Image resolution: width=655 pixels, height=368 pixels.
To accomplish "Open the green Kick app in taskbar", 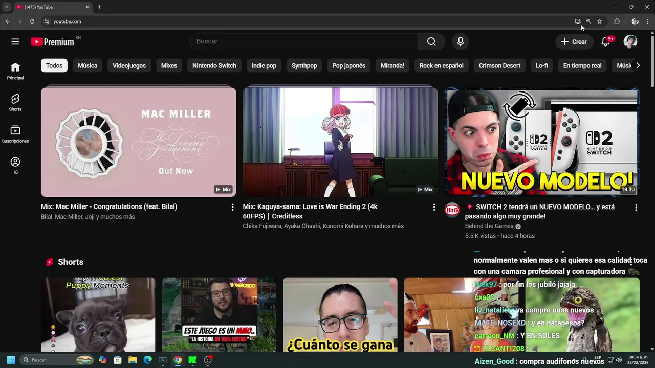I will [192, 360].
